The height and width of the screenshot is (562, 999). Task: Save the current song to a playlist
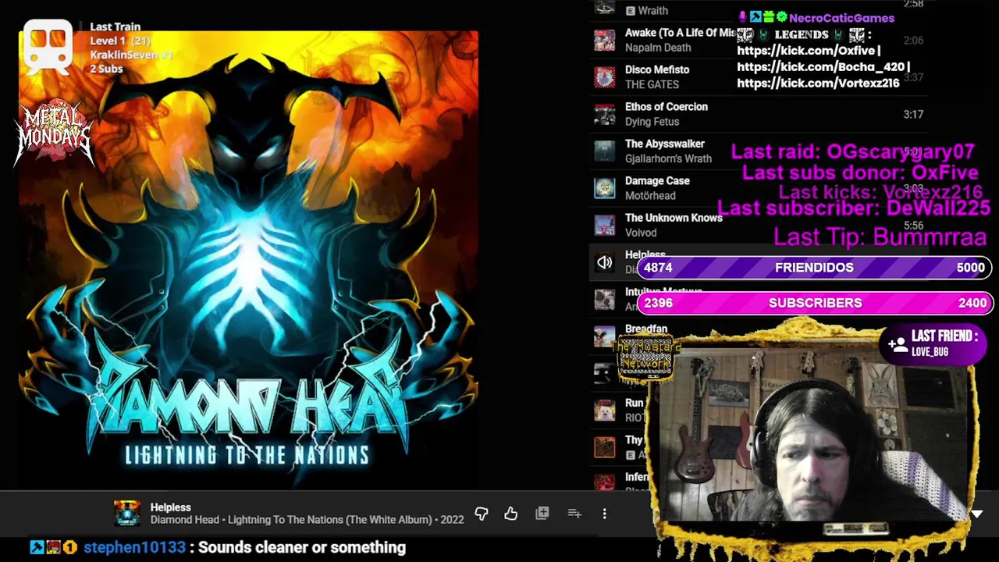tap(542, 514)
